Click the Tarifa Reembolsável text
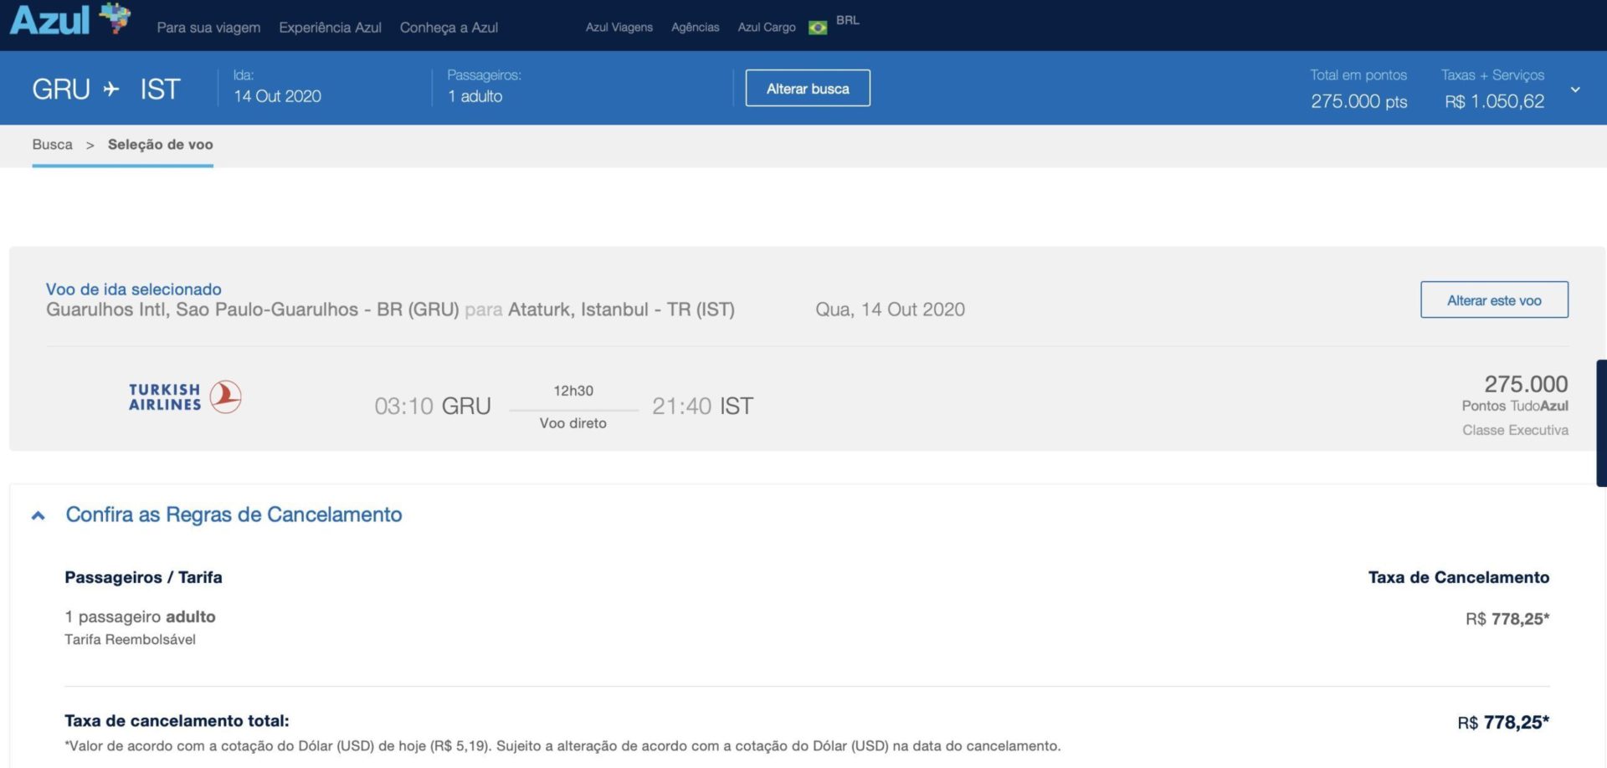 [x=130, y=640]
